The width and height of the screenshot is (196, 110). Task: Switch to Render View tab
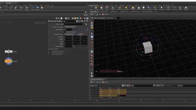(x=114, y=12)
